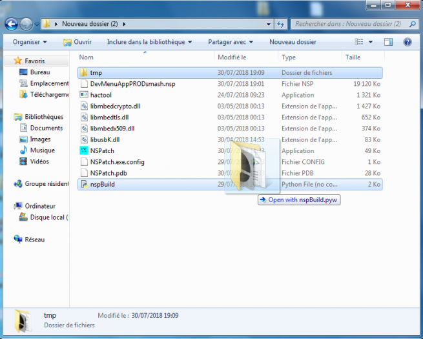Open Disque local under Ordinateur

48,217
